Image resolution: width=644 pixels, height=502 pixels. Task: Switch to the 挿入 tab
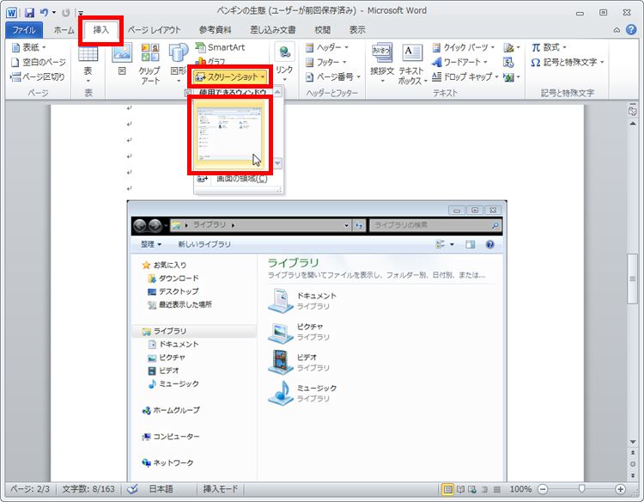(x=100, y=30)
